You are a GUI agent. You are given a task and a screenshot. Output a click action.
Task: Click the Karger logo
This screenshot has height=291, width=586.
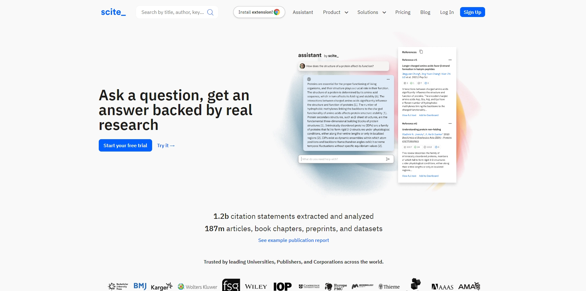pos(162,287)
